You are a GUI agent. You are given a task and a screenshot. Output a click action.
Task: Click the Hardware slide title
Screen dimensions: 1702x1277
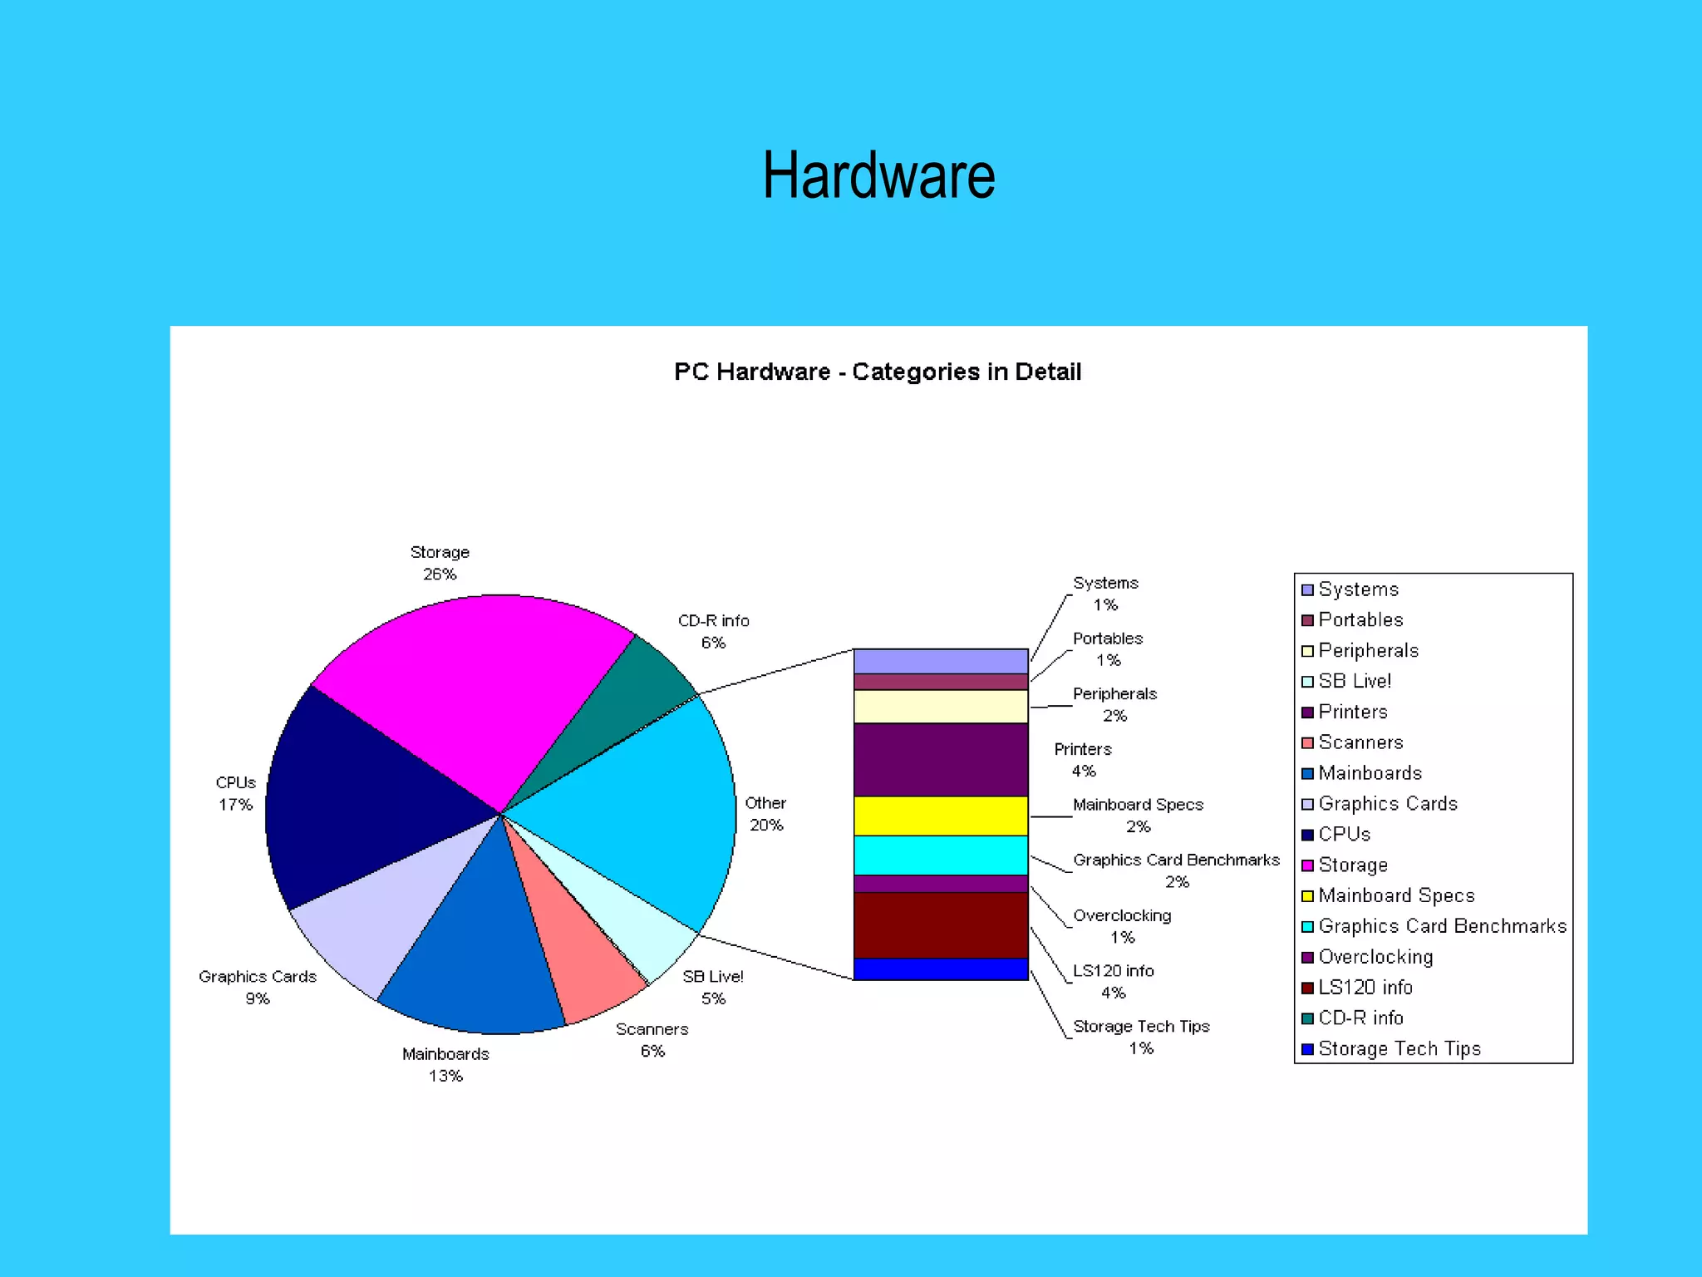coord(878,175)
